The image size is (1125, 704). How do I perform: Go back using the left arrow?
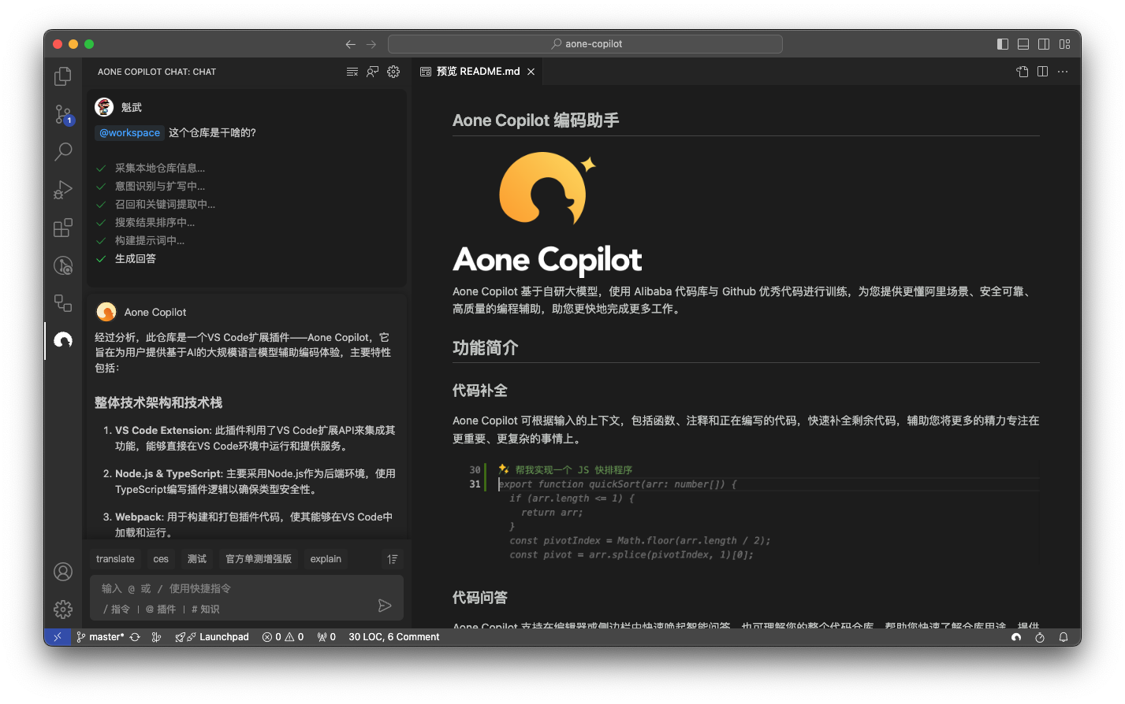coord(351,44)
